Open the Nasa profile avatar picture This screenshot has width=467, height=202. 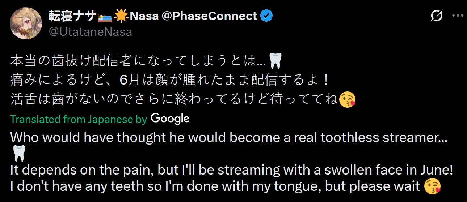tap(26, 23)
